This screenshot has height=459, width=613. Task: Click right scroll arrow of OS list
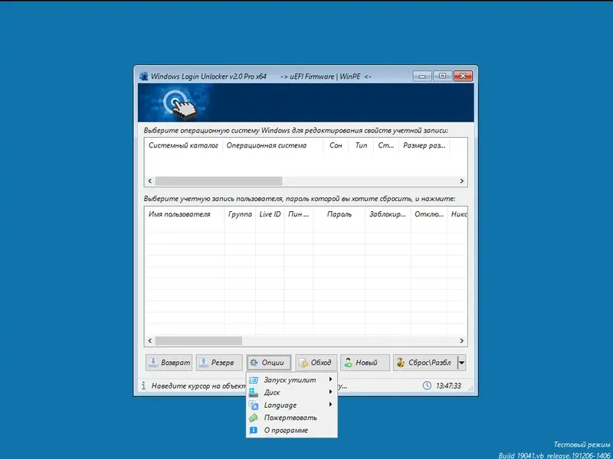click(x=462, y=181)
